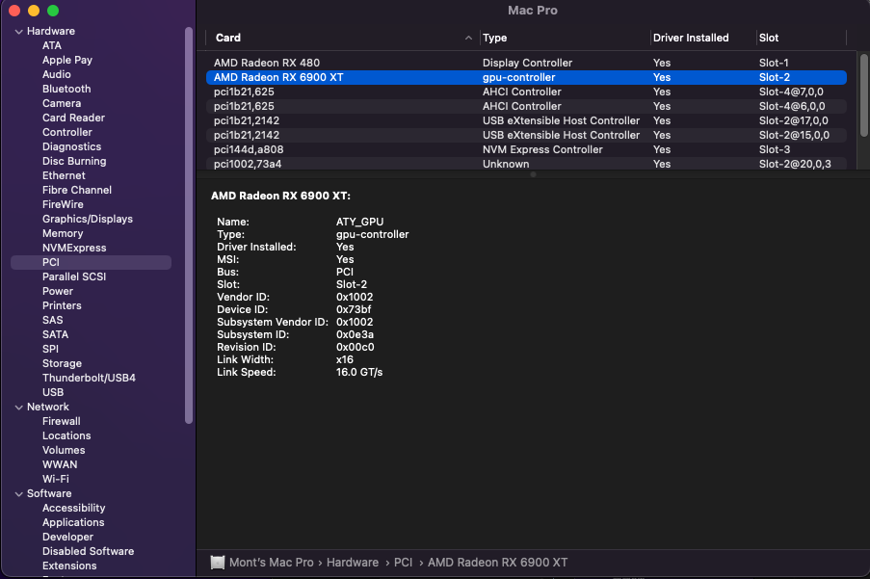Select SPI in the sidebar
Viewport: 870px width, 579px height.
(50, 349)
